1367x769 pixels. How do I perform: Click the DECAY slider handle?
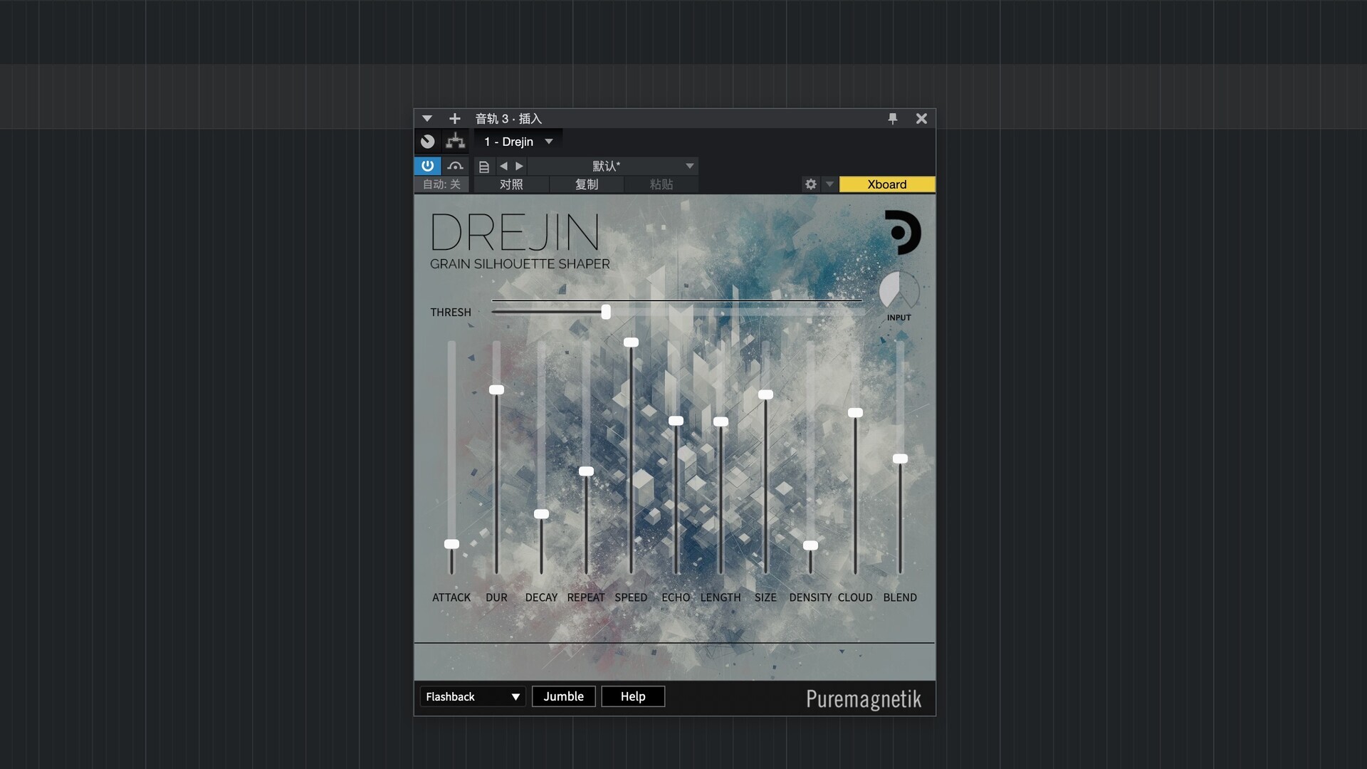pos(541,514)
